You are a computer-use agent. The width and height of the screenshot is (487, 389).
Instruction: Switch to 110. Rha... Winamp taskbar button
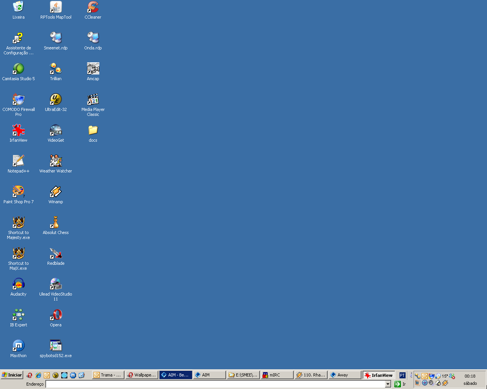click(x=311, y=375)
